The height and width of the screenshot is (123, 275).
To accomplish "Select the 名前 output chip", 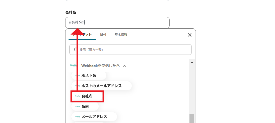I will click(x=85, y=106).
